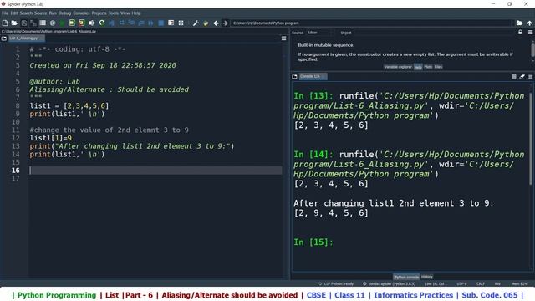The height and width of the screenshot is (301, 535).
Task: Switch to Variable explorer tab
Action: 398,67
